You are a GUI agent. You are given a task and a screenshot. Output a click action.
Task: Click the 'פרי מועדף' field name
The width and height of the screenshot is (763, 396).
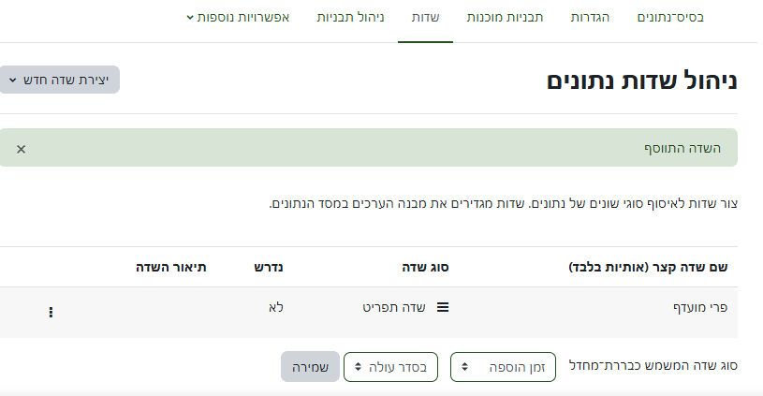coord(700,306)
